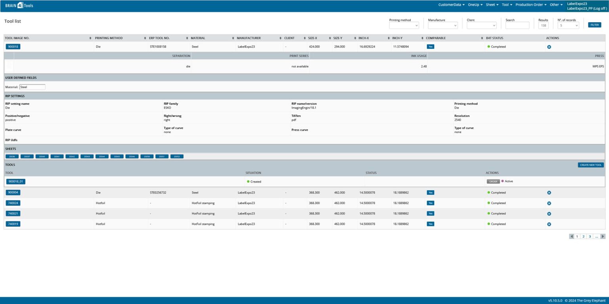Image resolution: width=609 pixels, height=304 pixels.
Task: Open tool image 740019
Action: tap(13, 224)
